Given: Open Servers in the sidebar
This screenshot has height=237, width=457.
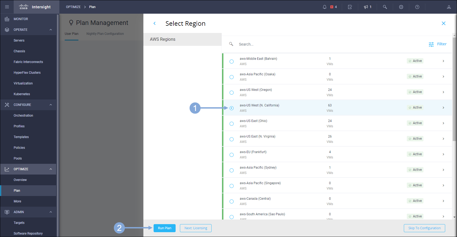Looking at the screenshot, I should coord(19,40).
